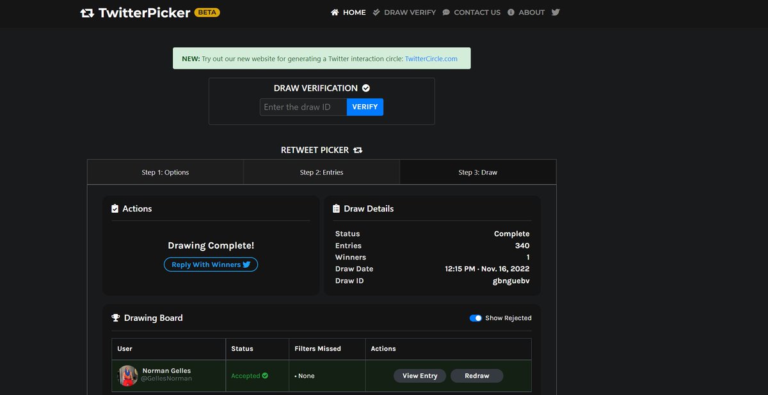Click the Draw ID value gbnguebv
Image resolution: width=768 pixels, height=395 pixels.
511,281
